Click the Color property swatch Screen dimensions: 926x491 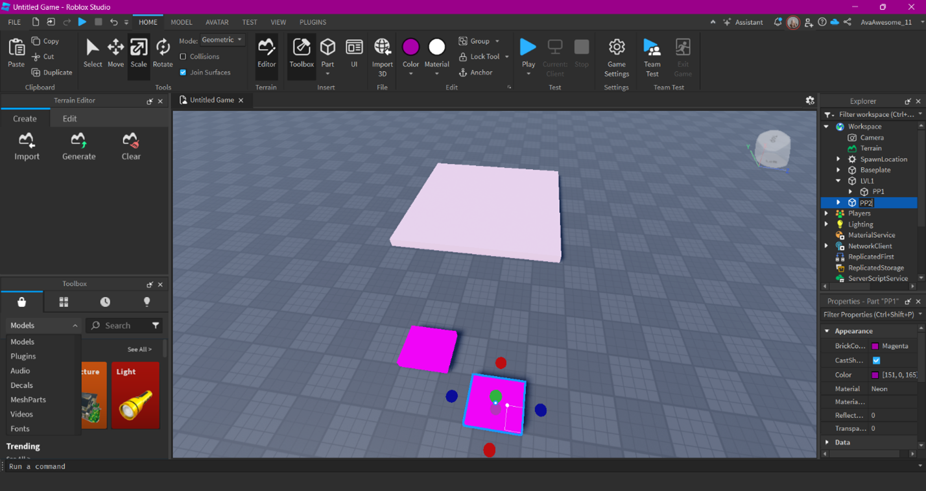[875, 375]
